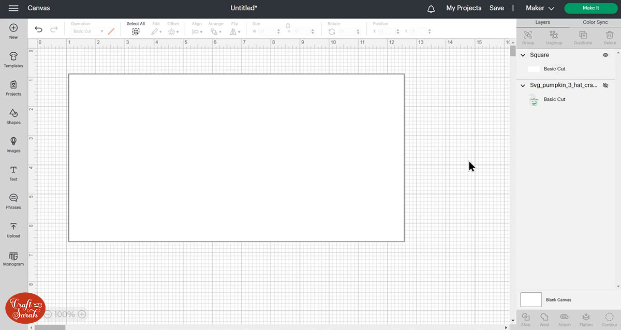621x330 pixels.
Task: Click the Blank Canvas color swatch
Action: click(531, 299)
